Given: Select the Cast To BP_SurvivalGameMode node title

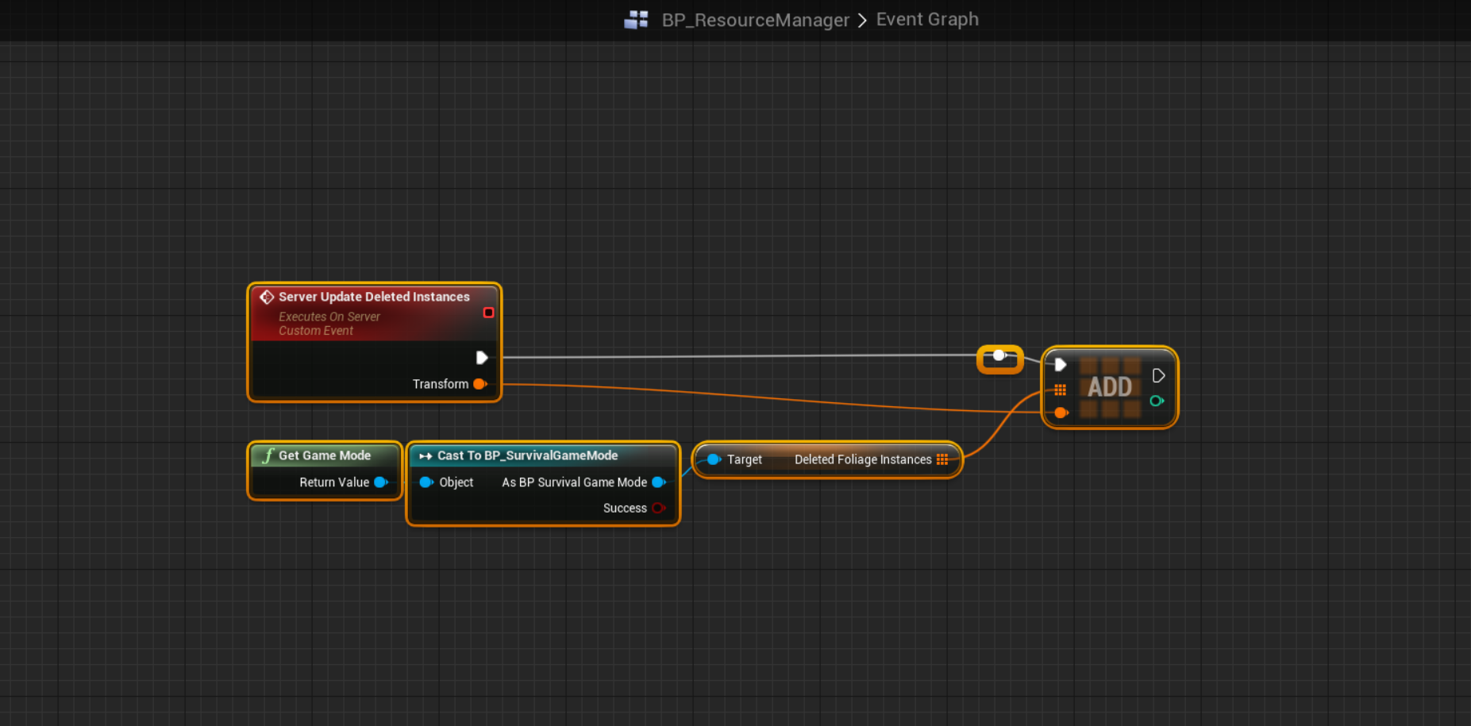Looking at the screenshot, I should click(x=527, y=455).
